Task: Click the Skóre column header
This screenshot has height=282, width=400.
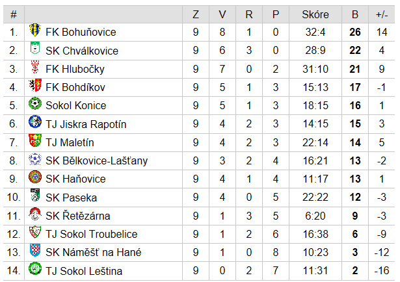Action: pos(315,14)
